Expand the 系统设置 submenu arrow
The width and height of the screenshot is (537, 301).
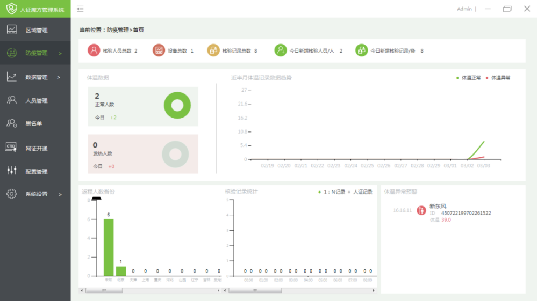(60, 194)
